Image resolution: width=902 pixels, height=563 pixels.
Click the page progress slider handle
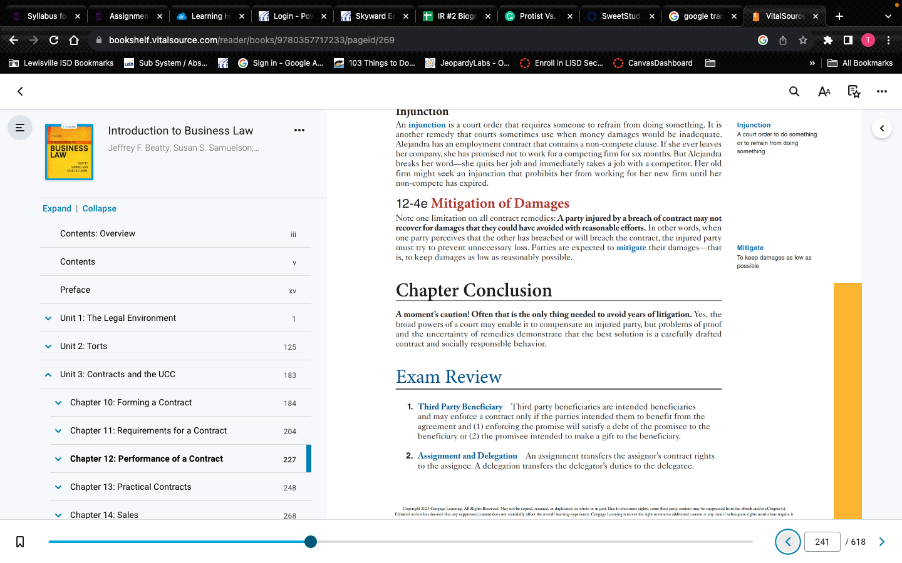point(311,542)
